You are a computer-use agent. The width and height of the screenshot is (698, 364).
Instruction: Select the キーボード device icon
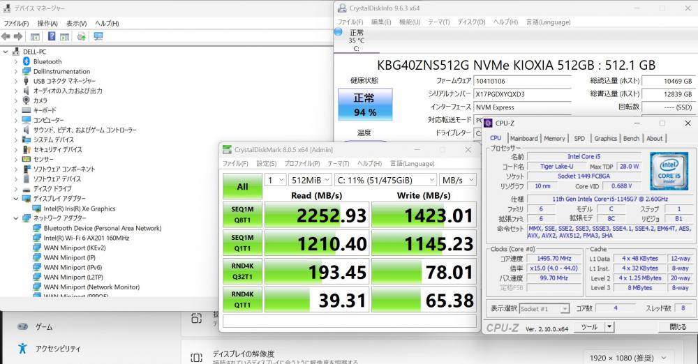(x=27, y=110)
